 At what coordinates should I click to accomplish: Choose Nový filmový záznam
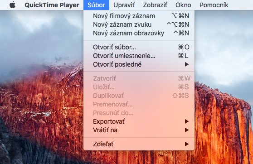139,16
